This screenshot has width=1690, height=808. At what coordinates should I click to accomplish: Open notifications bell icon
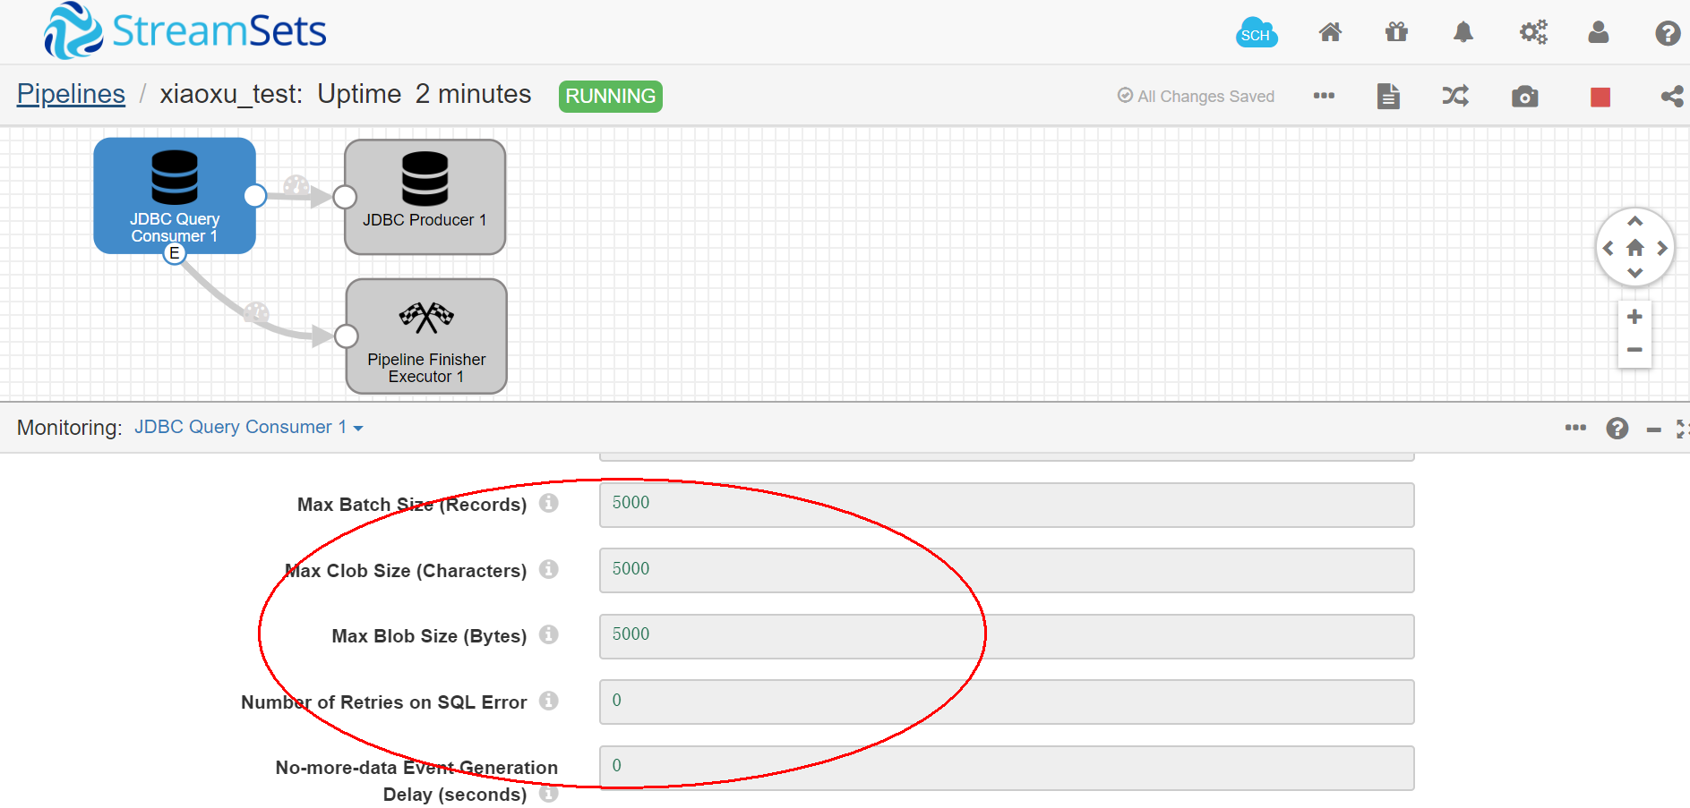coord(1463,33)
